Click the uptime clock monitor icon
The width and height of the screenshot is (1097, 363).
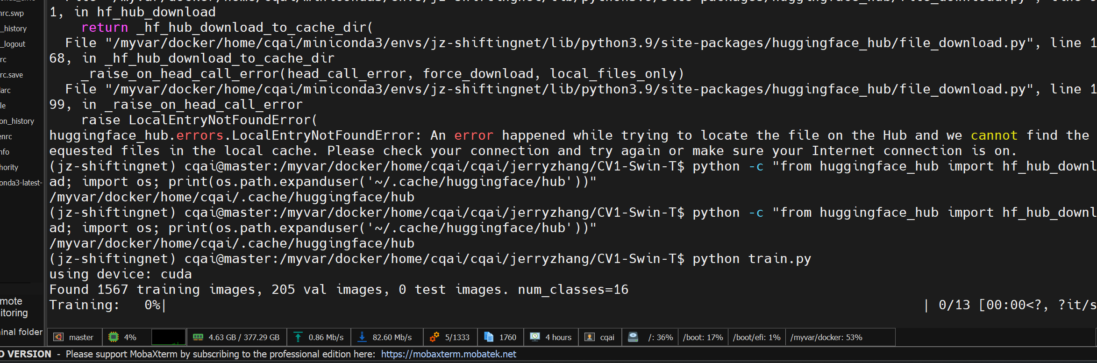[535, 337]
